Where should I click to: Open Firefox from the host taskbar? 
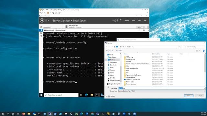click(x=24, y=114)
